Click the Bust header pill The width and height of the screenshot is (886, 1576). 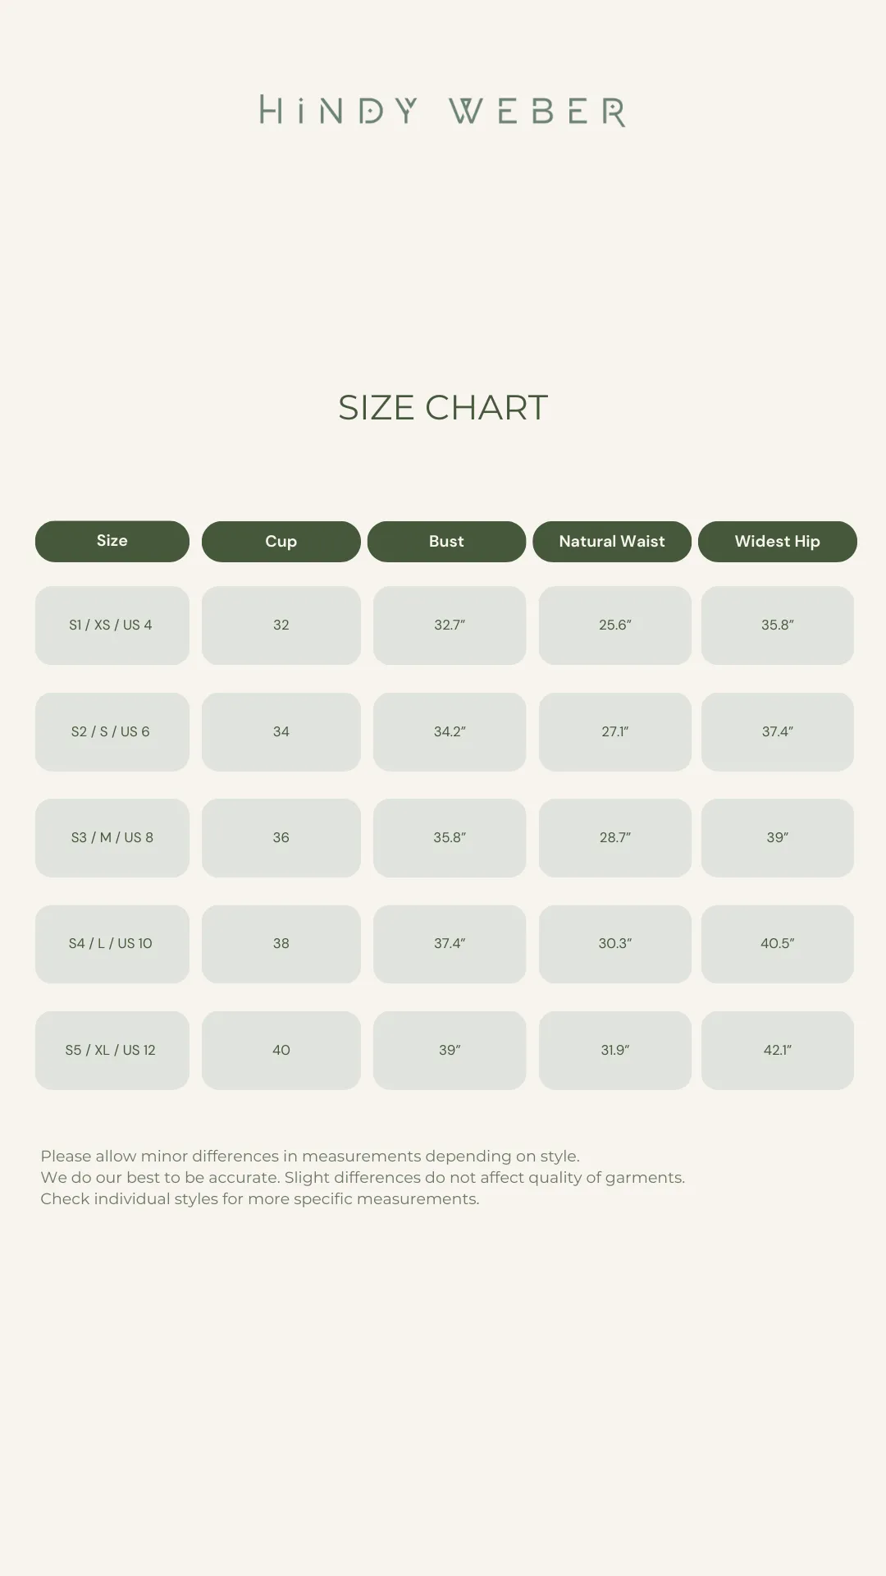[446, 542]
